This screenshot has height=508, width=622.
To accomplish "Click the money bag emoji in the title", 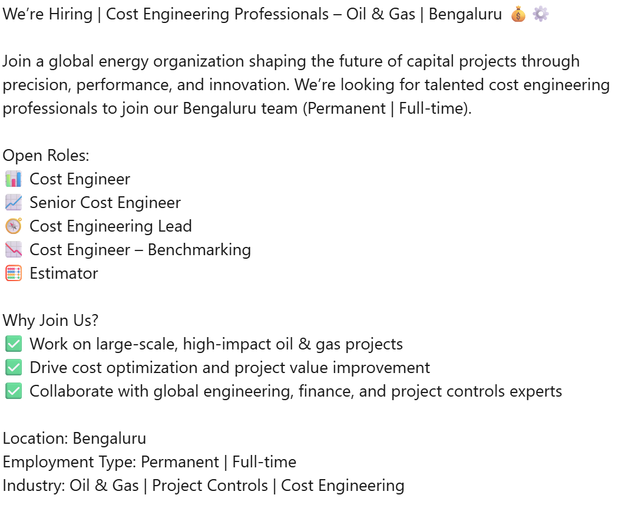I will pyautogui.click(x=518, y=14).
